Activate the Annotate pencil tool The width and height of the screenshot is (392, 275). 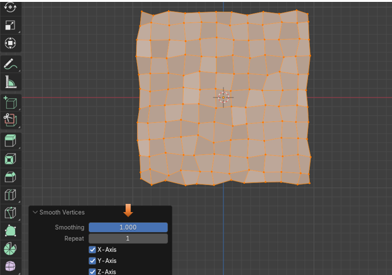click(x=11, y=64)
